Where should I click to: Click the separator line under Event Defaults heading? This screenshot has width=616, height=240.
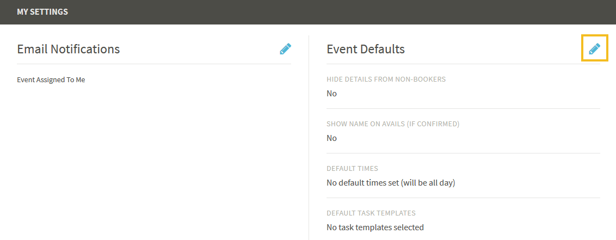463,64
